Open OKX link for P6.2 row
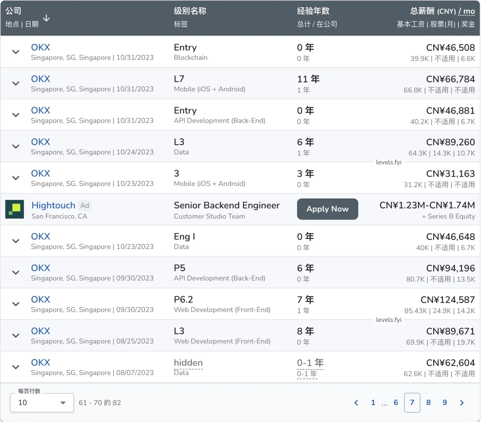This screenshot has height=422, width=481. tap(41, 300)
